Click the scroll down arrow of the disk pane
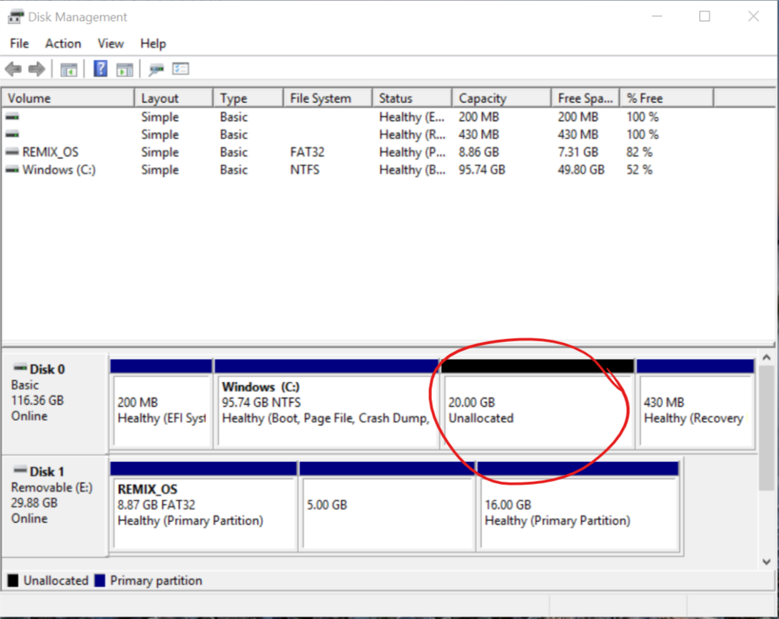This screenshot has height=619, width=779. click(767, 562)
